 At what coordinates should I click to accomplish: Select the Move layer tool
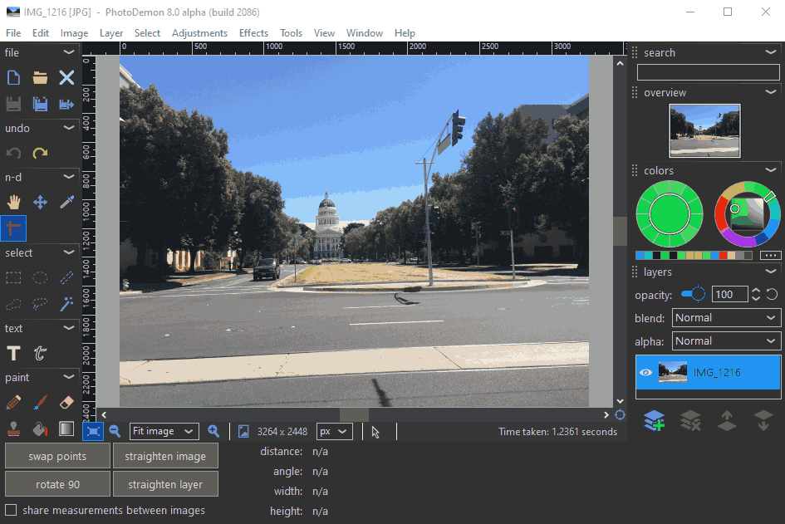[40, 202]
